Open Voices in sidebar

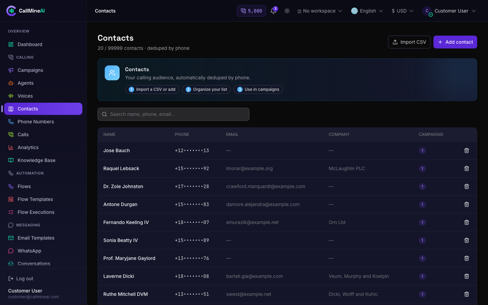tap(43, 96)
